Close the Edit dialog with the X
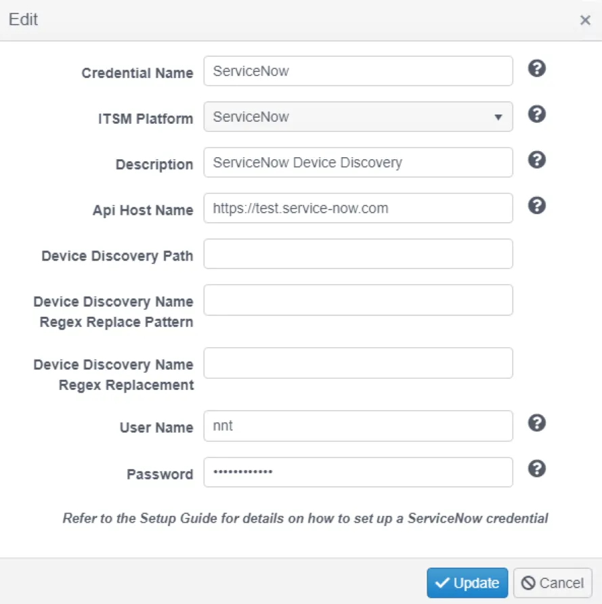Viewport: 602px width, 604px height. click(585, 20)
